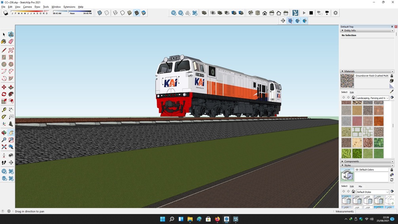Select the Axes tool
The width and height of the screenshot is (398, 224).
click(4, 124)
